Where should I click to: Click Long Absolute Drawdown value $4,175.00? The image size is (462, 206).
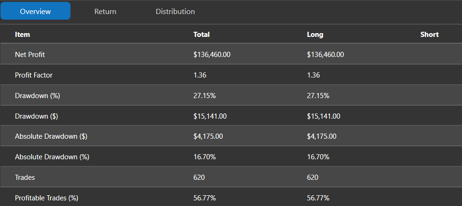click(x=322, y=137)
